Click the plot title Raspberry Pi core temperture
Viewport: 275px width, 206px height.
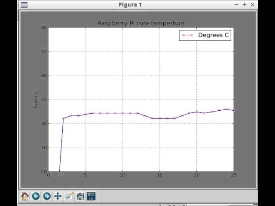coord(141,23)
